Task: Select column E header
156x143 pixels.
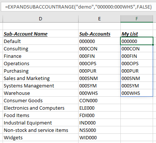Action: pos(99,19)
